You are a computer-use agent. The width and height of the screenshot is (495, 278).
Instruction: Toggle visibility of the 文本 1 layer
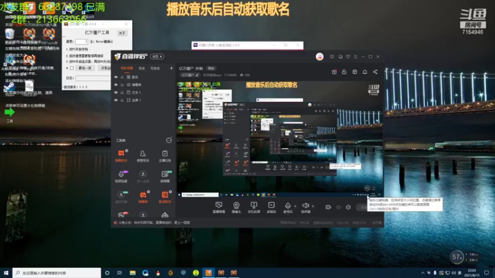[x=116, y=92]
